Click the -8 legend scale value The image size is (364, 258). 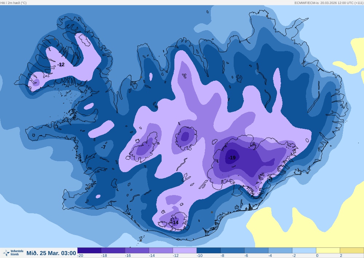click(222, 256)
